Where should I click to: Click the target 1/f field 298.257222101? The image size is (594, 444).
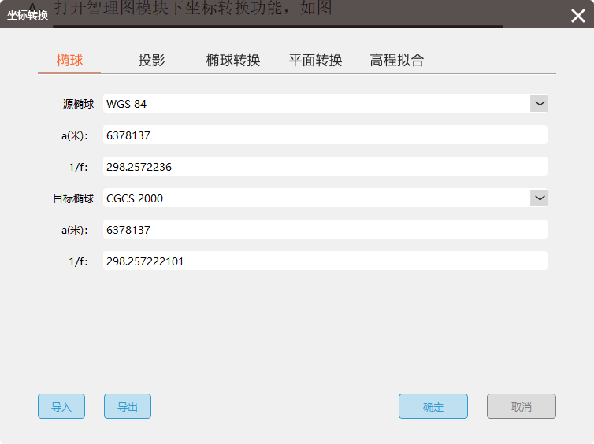[325, 261]
